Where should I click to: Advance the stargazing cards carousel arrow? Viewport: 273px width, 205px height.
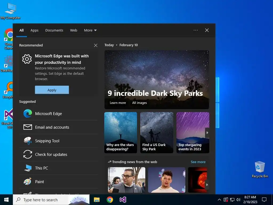(207, 133)
